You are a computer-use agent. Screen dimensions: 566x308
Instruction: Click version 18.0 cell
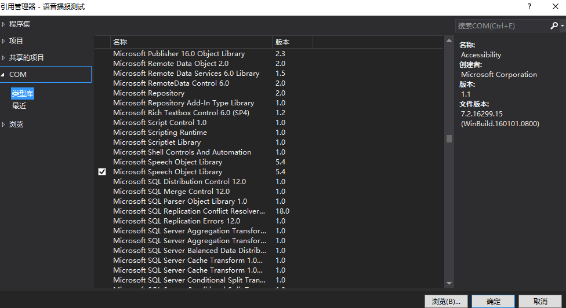282,211
